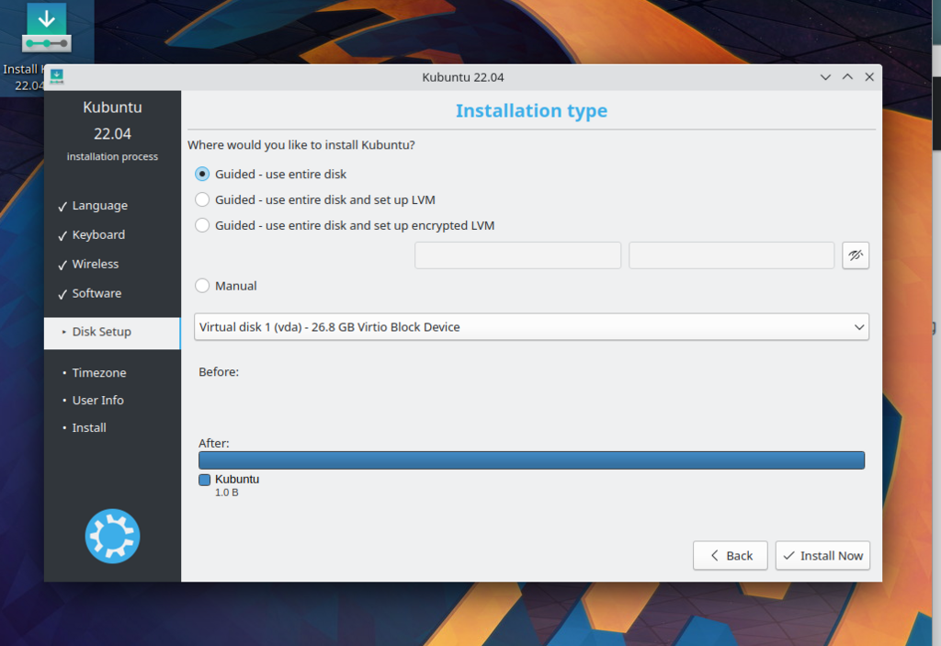
Task: Click the Language step in sidebar
Action: click(x=99, y=206)
